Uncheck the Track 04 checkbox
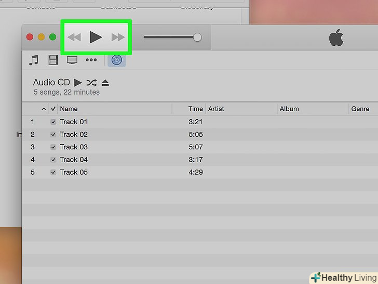 tap(53, 160)
